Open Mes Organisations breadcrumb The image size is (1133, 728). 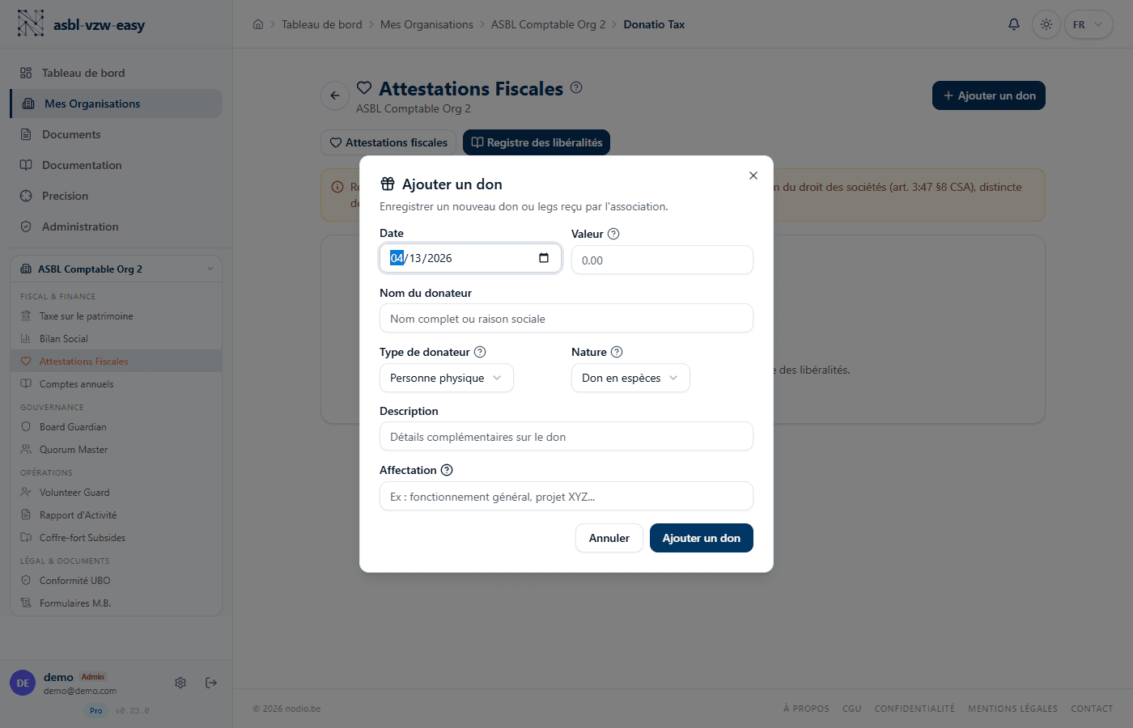click(x=426, y=24)
